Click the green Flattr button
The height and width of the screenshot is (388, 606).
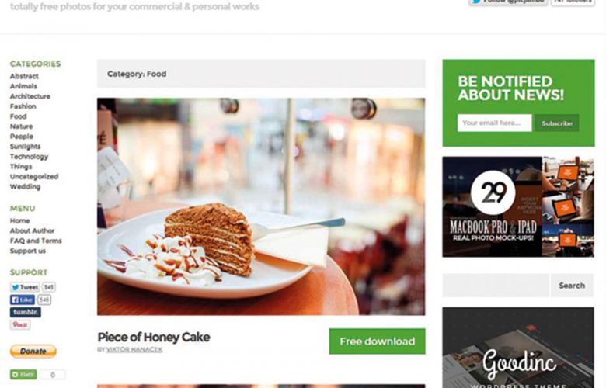click(x=23, y=375)
